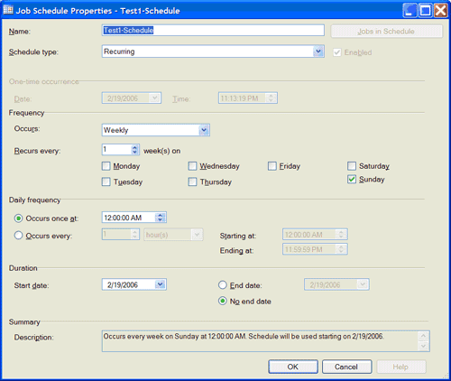Click the Cancel button
The height and width of the screenshot is (381, 451).
346,367
